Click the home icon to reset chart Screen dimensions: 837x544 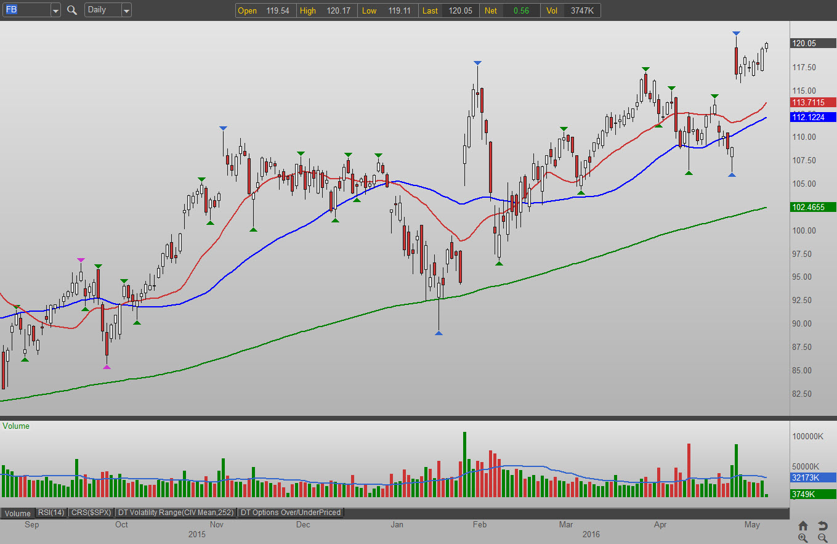tap(803, 526)
